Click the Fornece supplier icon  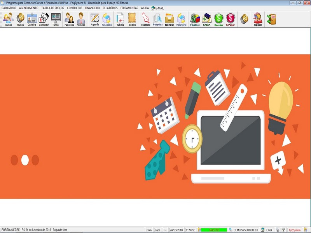click(x=81, y=19)
